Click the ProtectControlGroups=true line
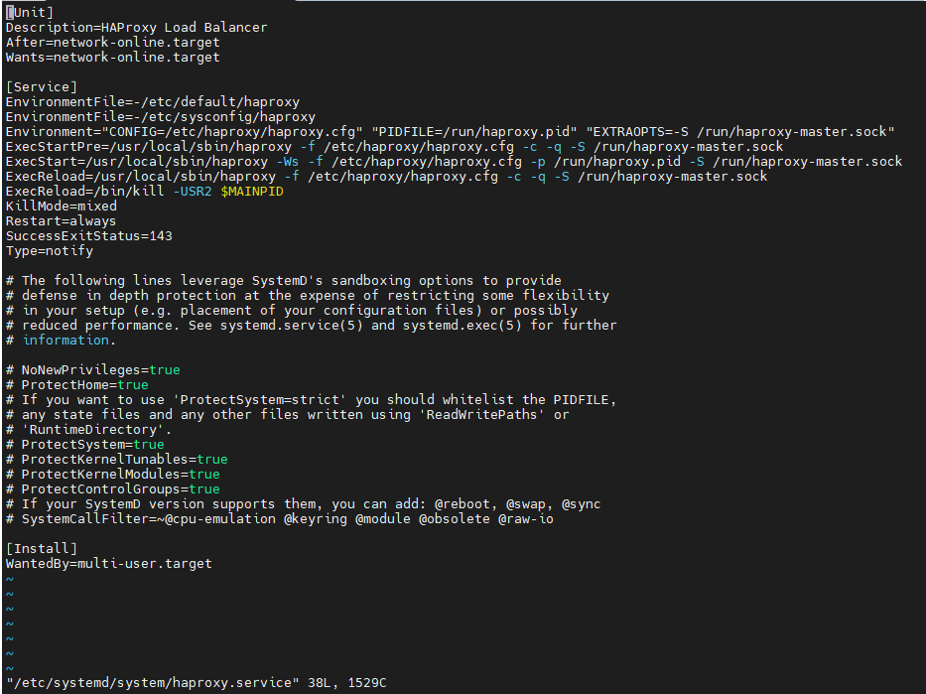The height and width of the screenshot is (694, 926). click(113, 489)
